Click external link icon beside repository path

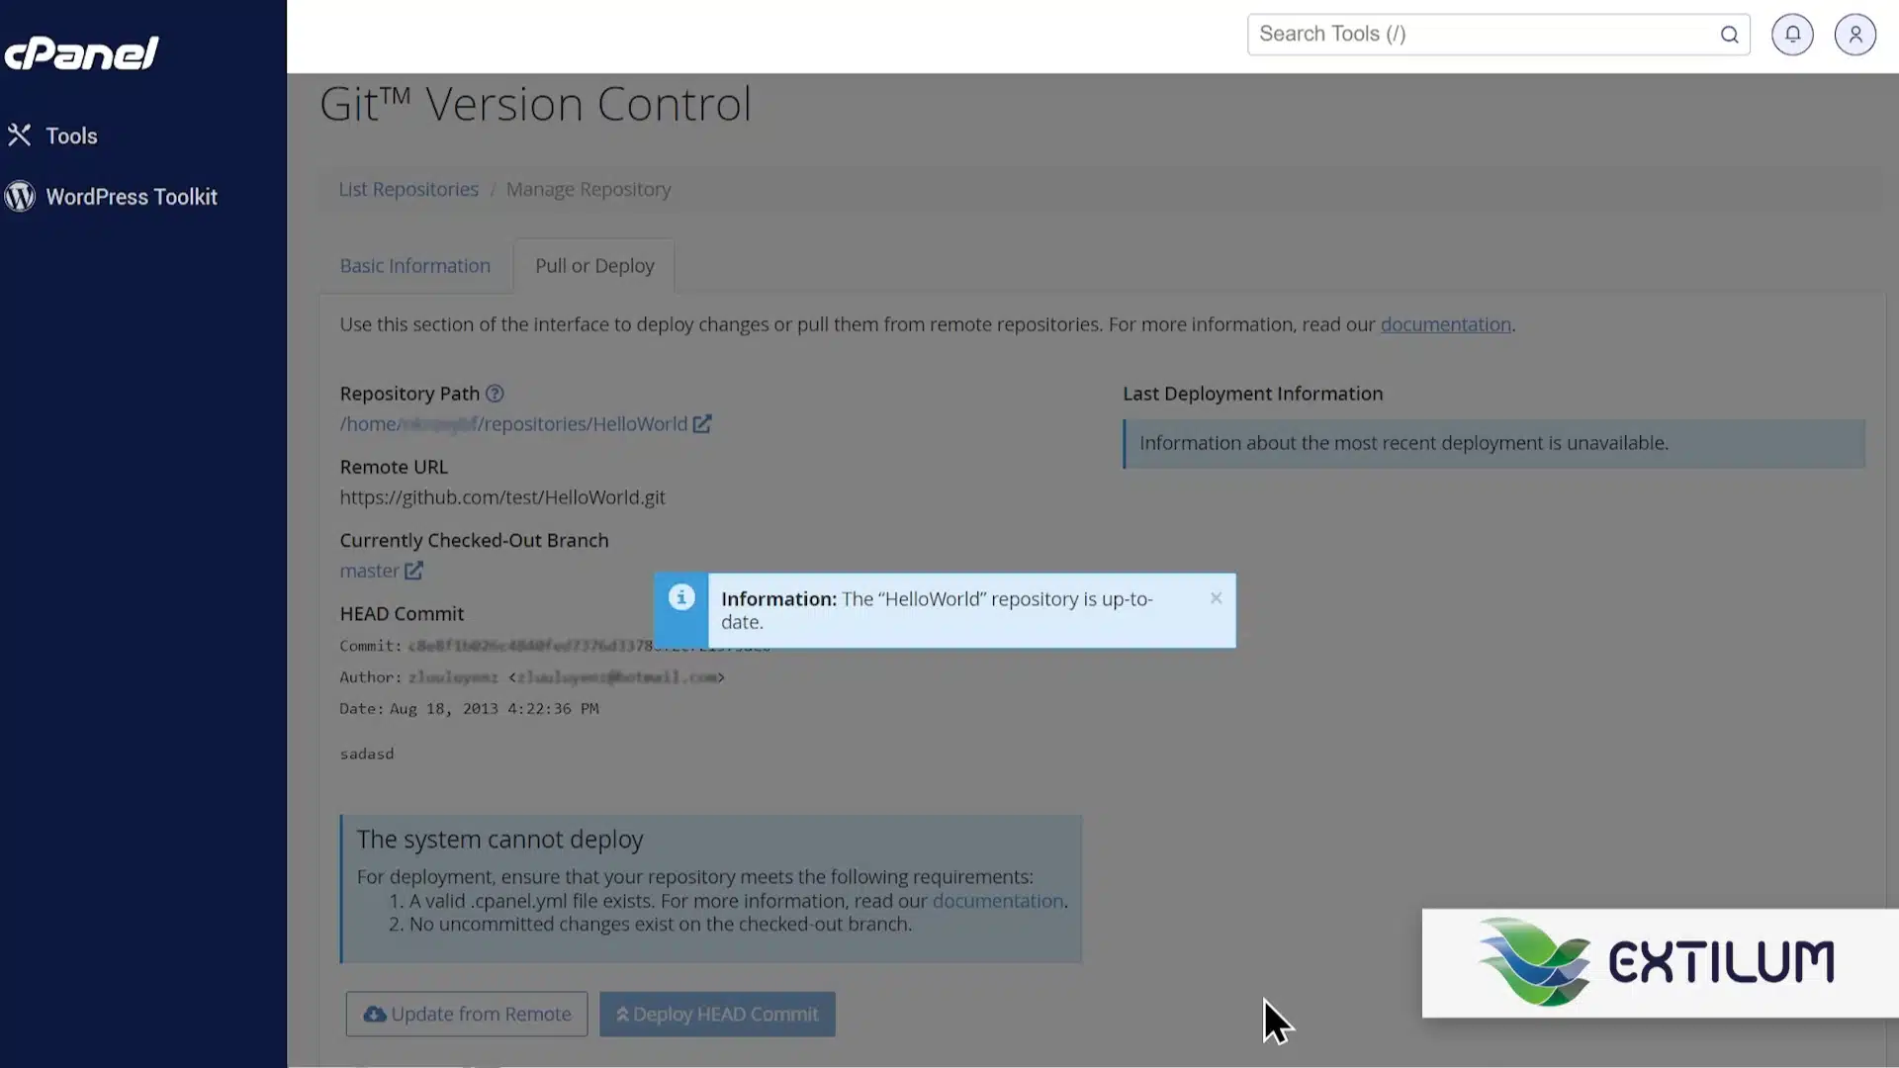pyautogui.click(x=702, y=424)
